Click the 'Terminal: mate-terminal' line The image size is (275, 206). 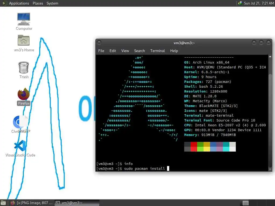[209, 115]
